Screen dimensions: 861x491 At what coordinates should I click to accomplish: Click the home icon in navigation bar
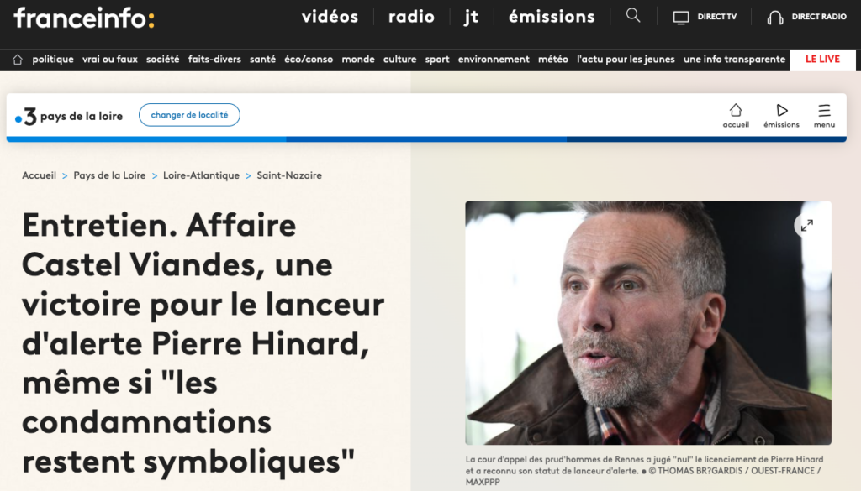(x=18, y=60)
